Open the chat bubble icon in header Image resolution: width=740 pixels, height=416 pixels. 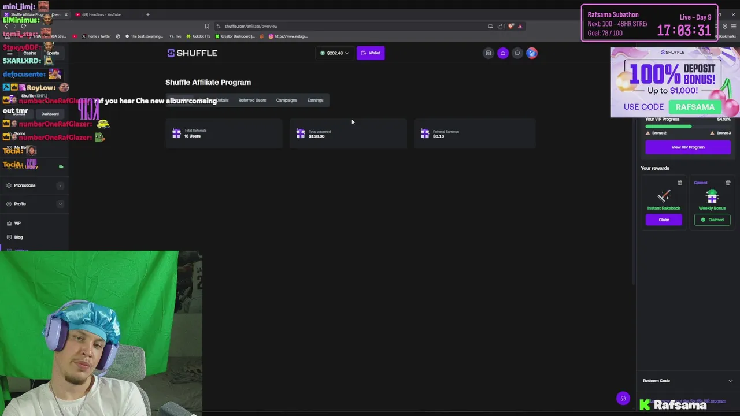517,53
